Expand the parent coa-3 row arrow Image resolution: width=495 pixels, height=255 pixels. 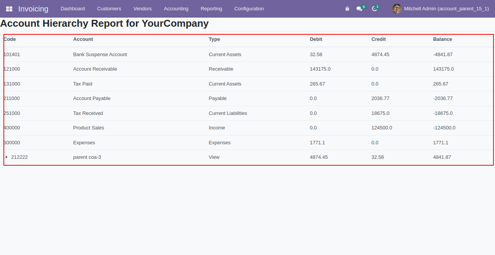(x=6, y=157)
